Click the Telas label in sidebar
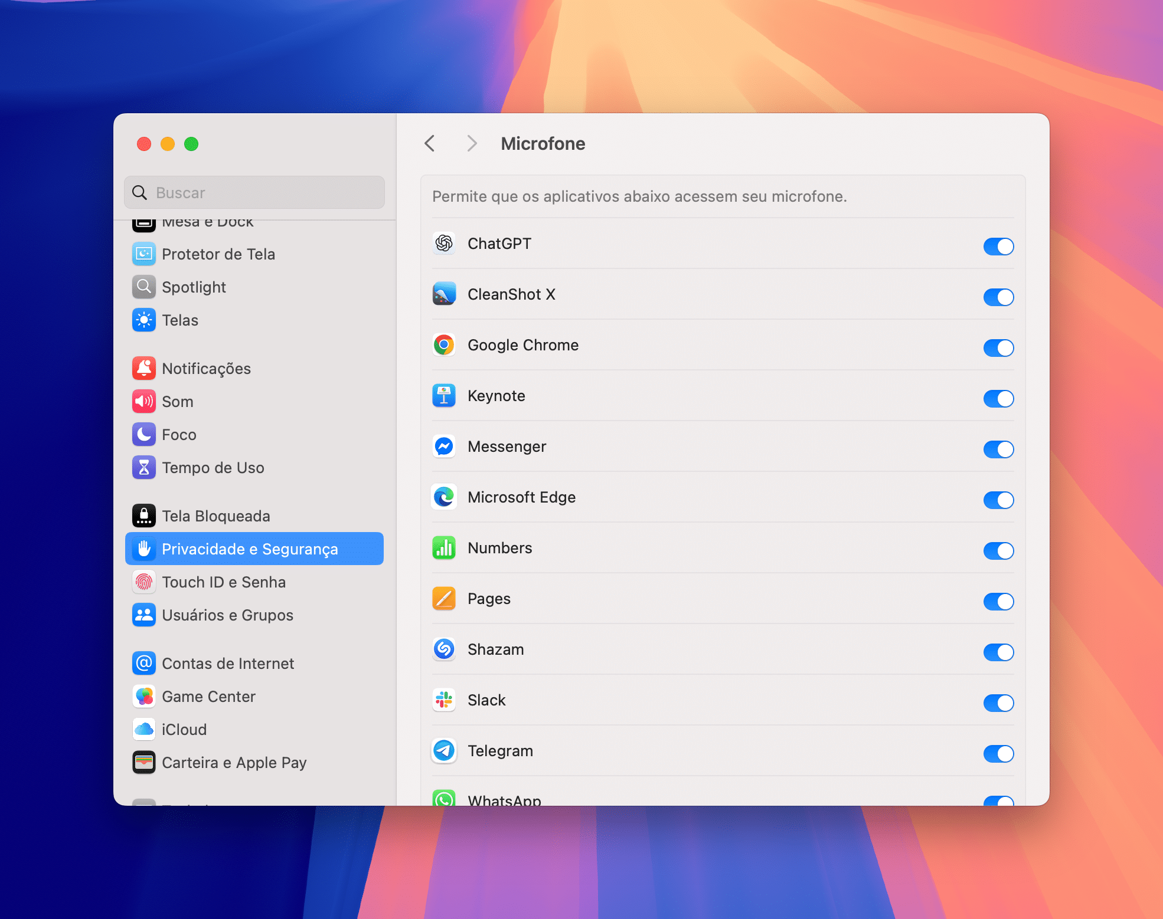This screenshot has width=1163, height=919. 180,320
